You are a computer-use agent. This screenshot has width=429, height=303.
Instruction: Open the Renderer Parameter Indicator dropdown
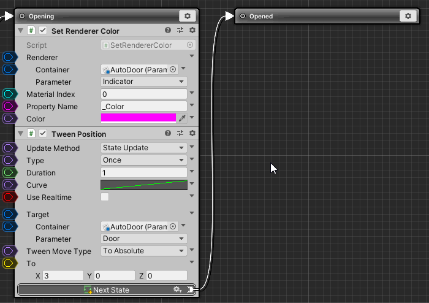(144, 82)
